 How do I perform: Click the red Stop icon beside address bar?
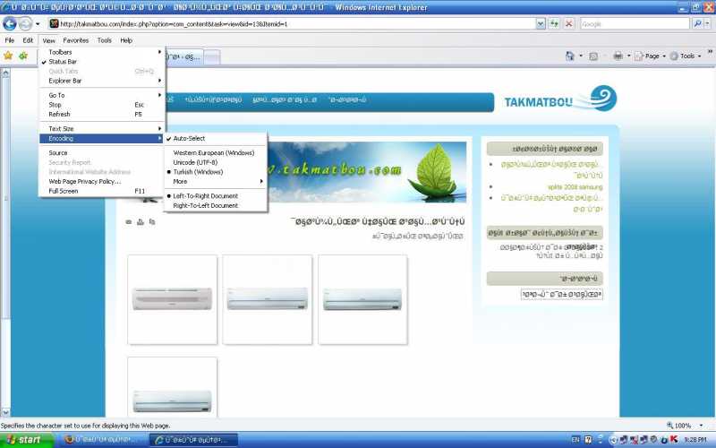(x=569, y=23)
